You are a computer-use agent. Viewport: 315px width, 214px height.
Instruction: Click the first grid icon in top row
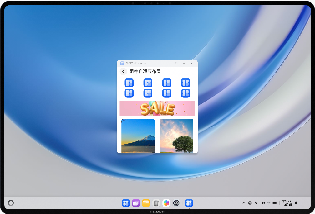pos(129,83)
